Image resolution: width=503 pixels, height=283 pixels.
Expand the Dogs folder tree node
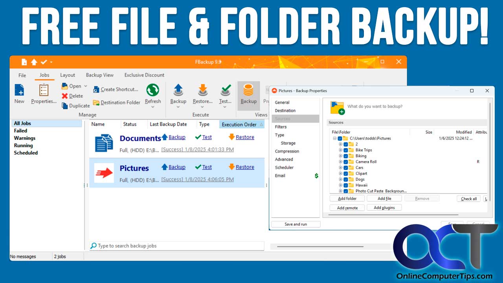(341, 180)
